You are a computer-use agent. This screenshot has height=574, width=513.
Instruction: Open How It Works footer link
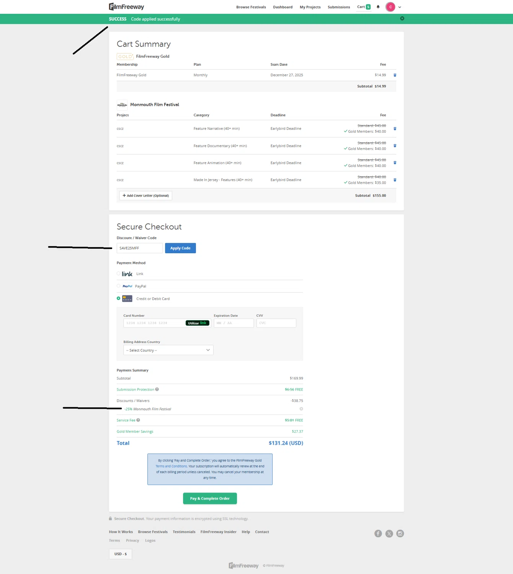point(121,532)
